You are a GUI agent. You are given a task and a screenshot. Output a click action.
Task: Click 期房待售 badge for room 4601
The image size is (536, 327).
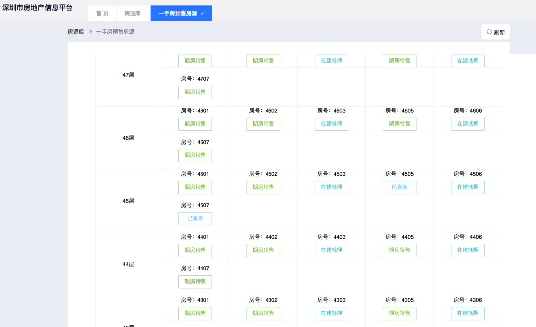click(x=195, y=124)
